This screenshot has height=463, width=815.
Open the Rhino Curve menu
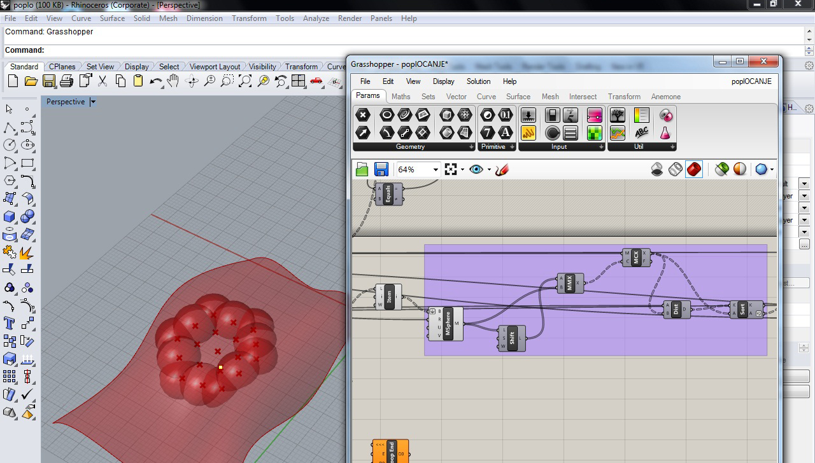pos(81,18)
